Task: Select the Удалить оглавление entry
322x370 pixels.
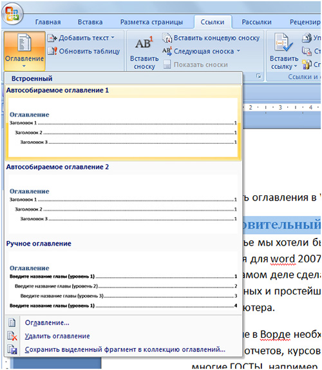Action: point(57,336)
